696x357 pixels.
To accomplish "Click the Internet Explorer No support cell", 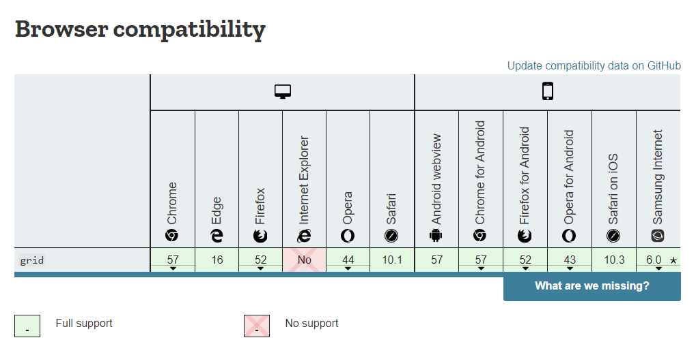I will click(304, 260).
